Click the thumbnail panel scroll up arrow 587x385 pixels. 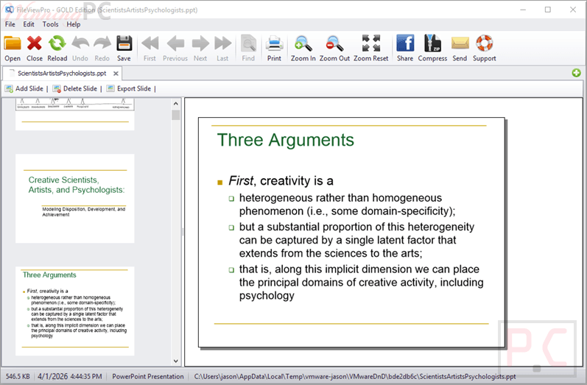175,104
